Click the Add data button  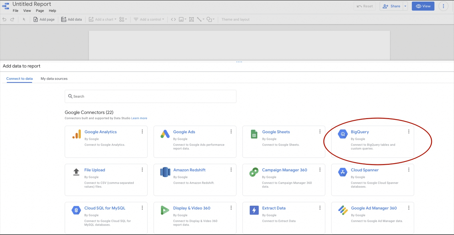(71, 20)
